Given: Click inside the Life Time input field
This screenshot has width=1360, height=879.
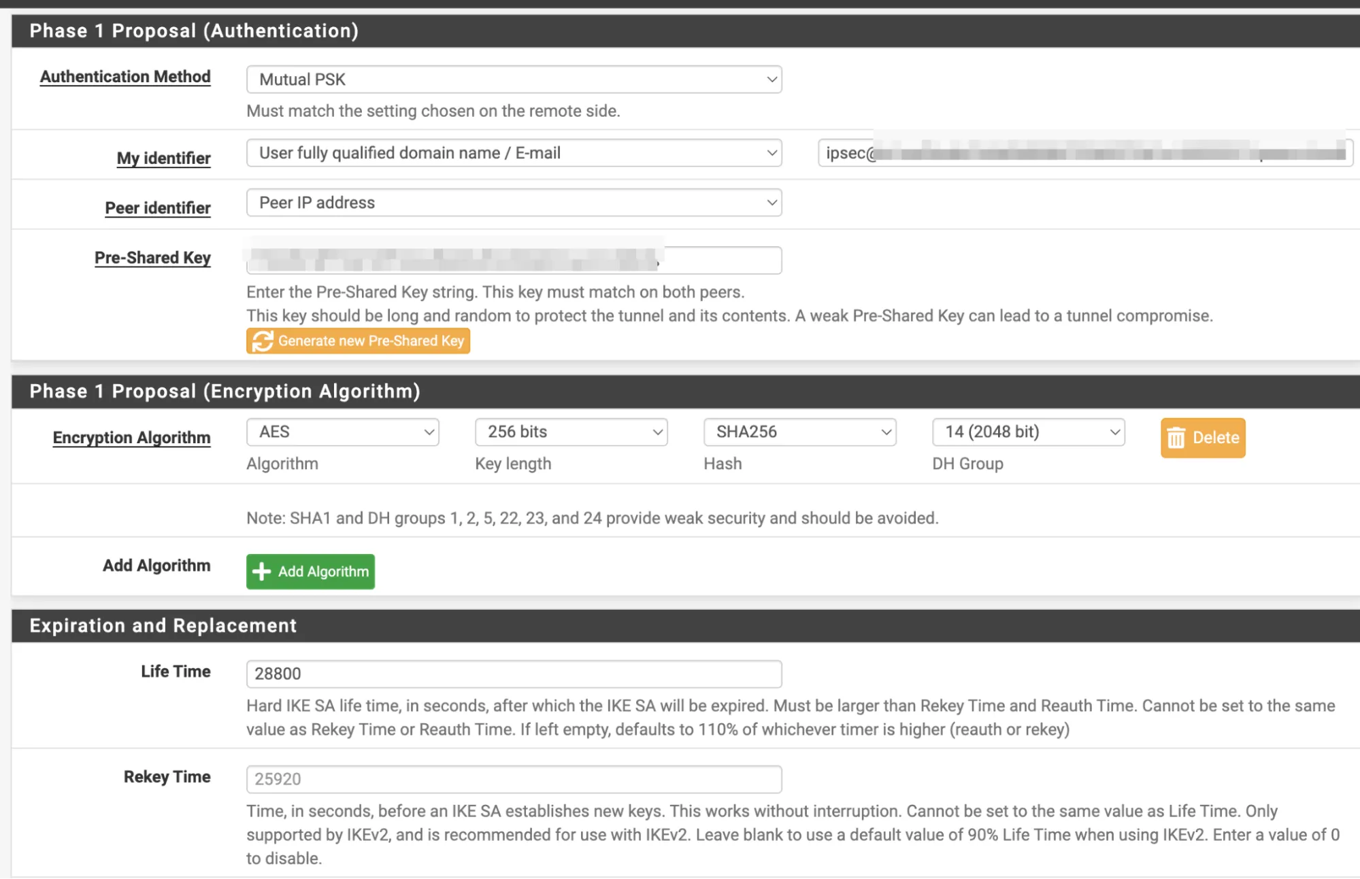Looking at the screenshot, I should pos(514,673).
